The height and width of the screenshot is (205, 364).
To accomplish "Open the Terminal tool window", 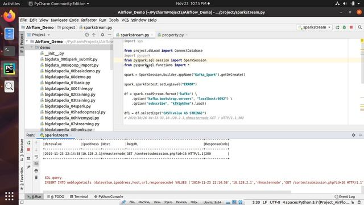I will [78, 196].
